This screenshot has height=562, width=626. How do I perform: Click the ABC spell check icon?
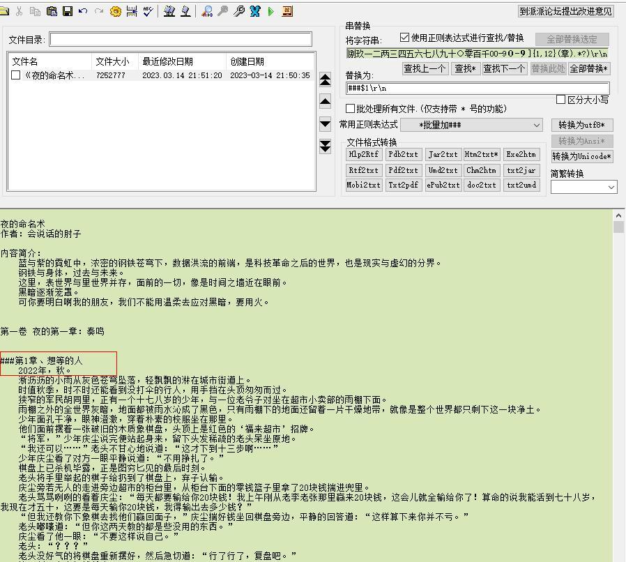point(148,11)
